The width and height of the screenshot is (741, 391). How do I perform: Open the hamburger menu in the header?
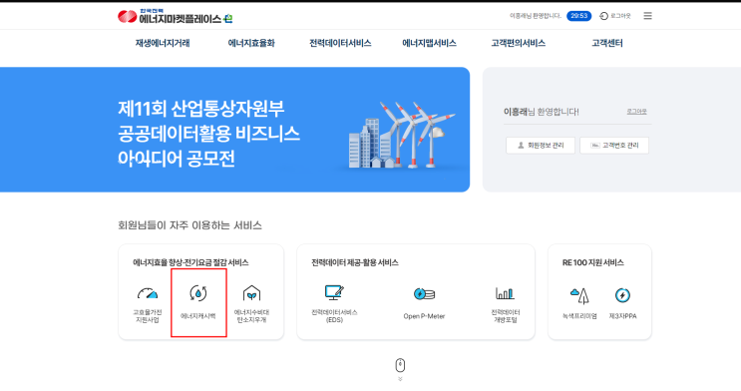coord(647,16)
